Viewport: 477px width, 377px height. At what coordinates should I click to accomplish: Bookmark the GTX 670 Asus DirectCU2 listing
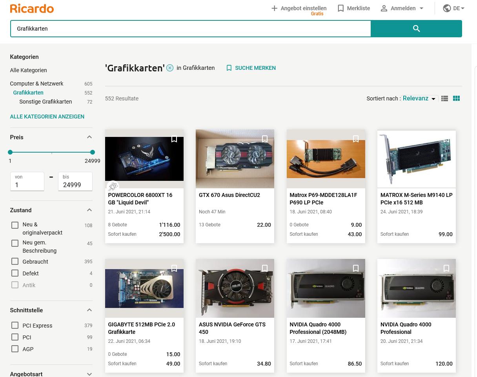[x=265, y=139]
